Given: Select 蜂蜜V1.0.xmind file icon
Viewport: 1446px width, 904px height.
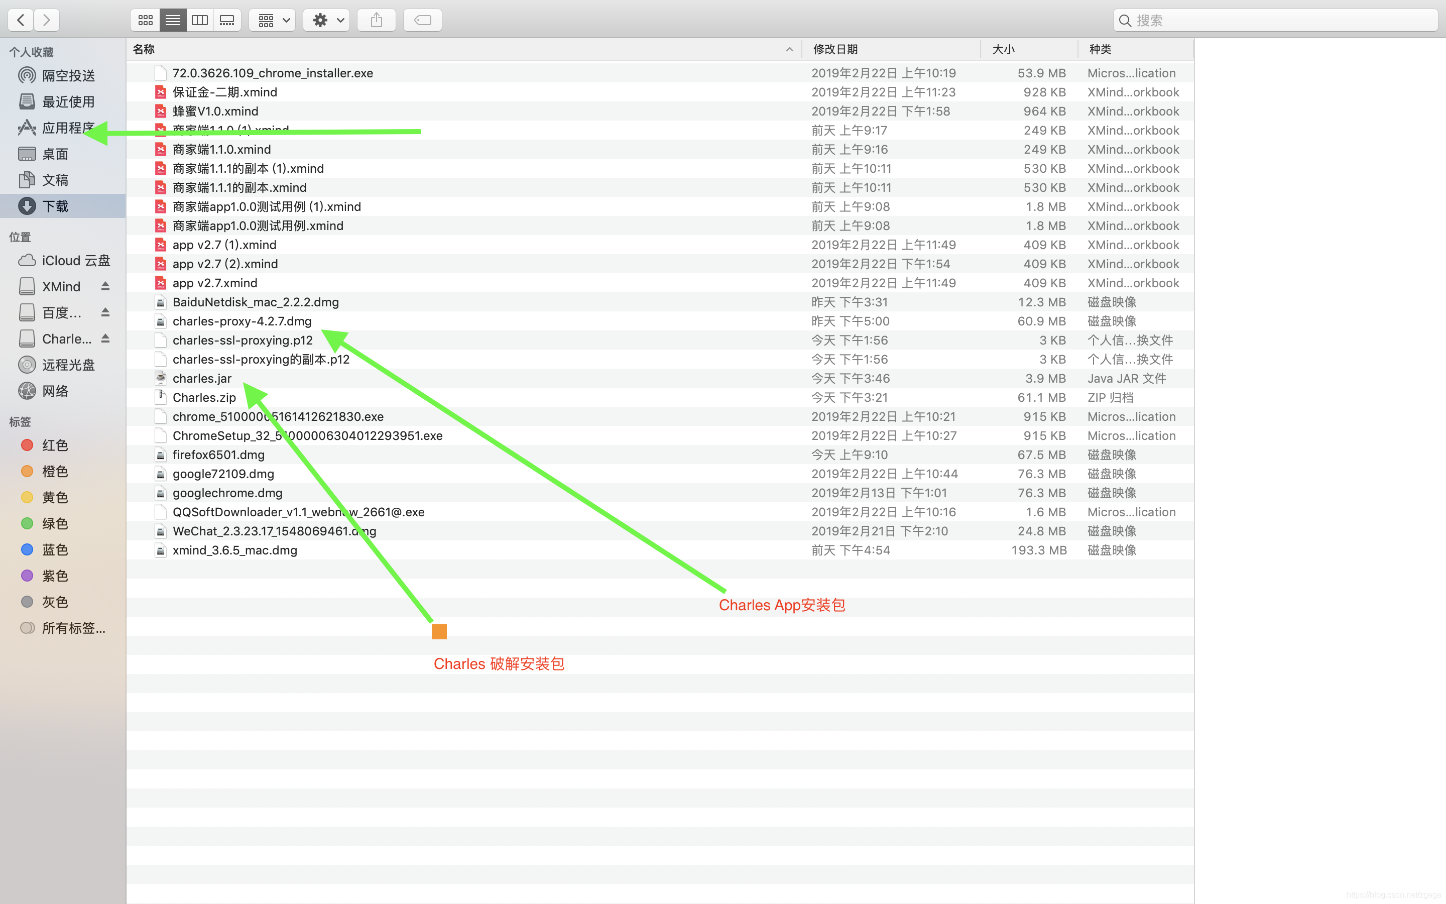Looking at the screenshot, I should pos(160,111).
